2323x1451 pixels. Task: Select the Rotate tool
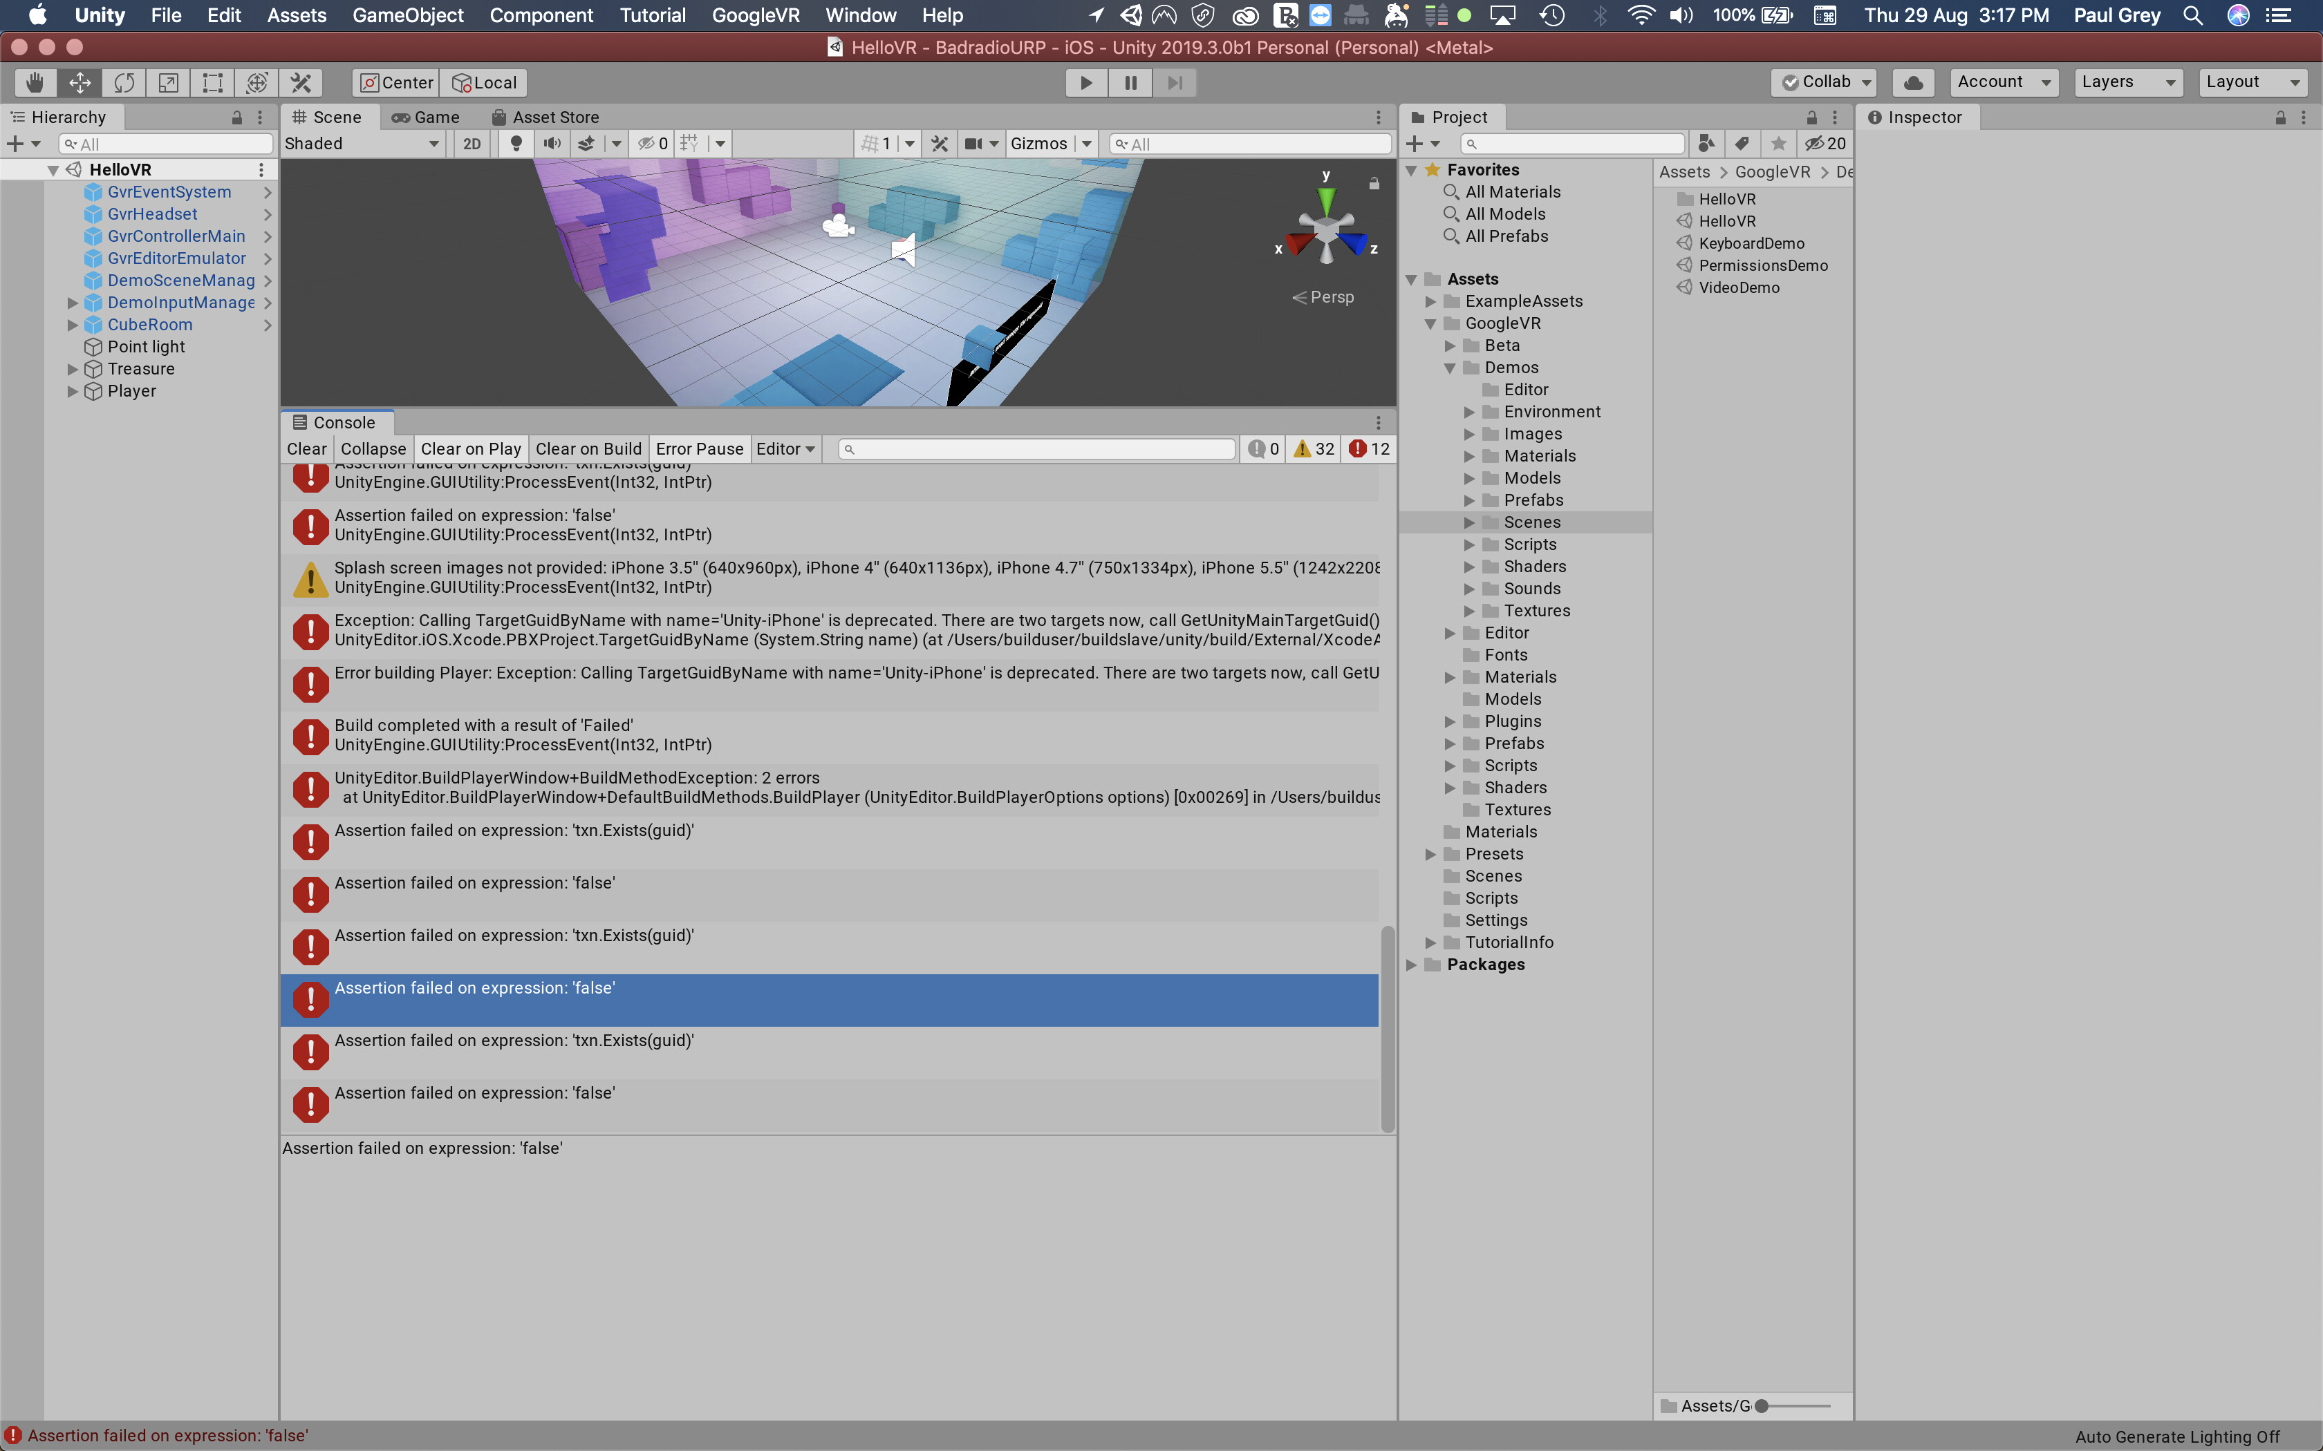click(x=124, y=82)
